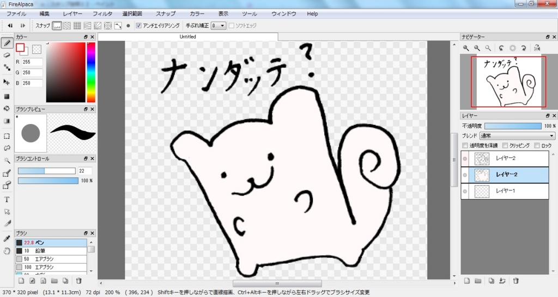Click the R value field
The width and height of the screenshot is (558, 297).
click(x=32, y=62)
